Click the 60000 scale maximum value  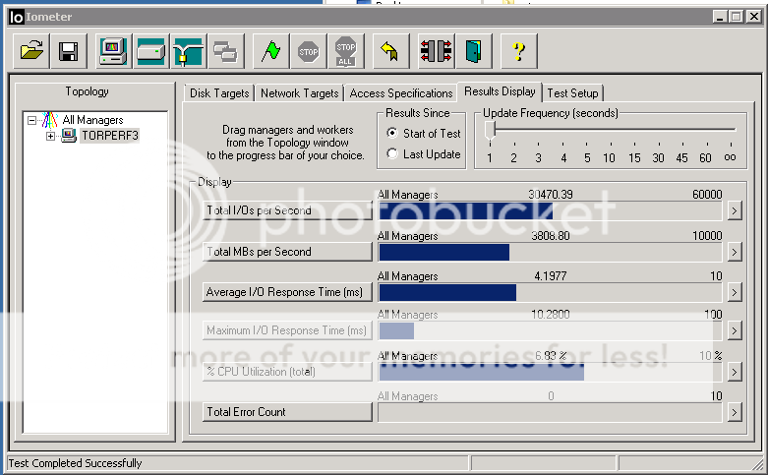(x=707, y=195)
